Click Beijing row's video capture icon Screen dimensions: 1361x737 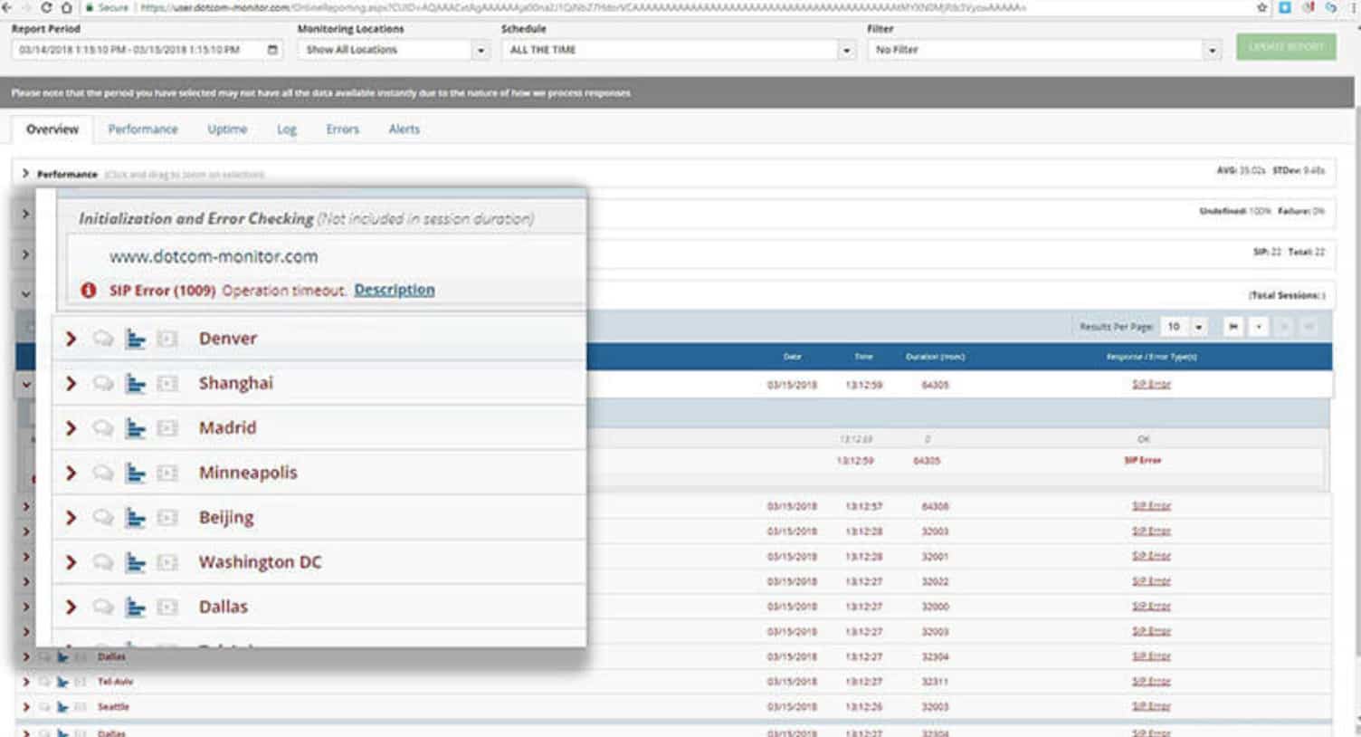pos(167,518)
